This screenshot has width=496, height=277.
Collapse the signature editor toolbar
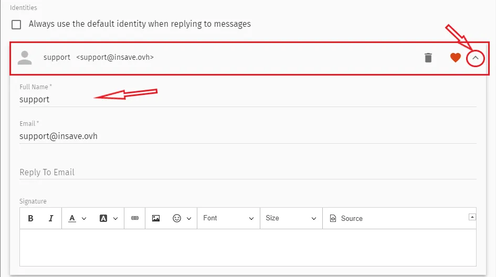(x=472, y=217)
